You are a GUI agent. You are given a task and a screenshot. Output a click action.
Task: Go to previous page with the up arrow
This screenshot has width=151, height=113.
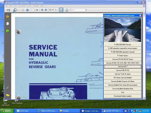coord(23,10)
